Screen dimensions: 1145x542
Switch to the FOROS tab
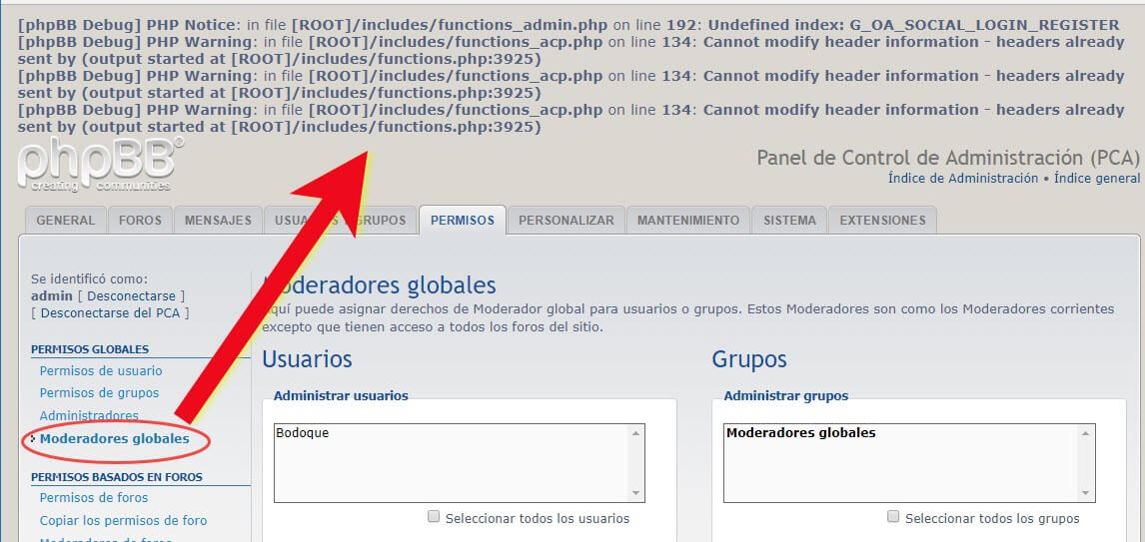140,221
